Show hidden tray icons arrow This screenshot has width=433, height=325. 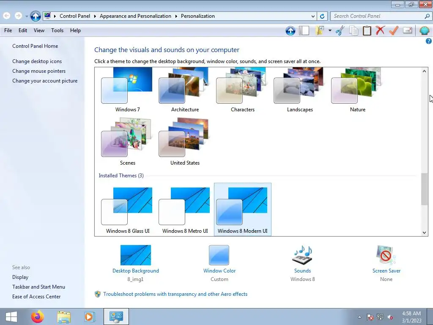pyautogui.click(x=359, y=317)
